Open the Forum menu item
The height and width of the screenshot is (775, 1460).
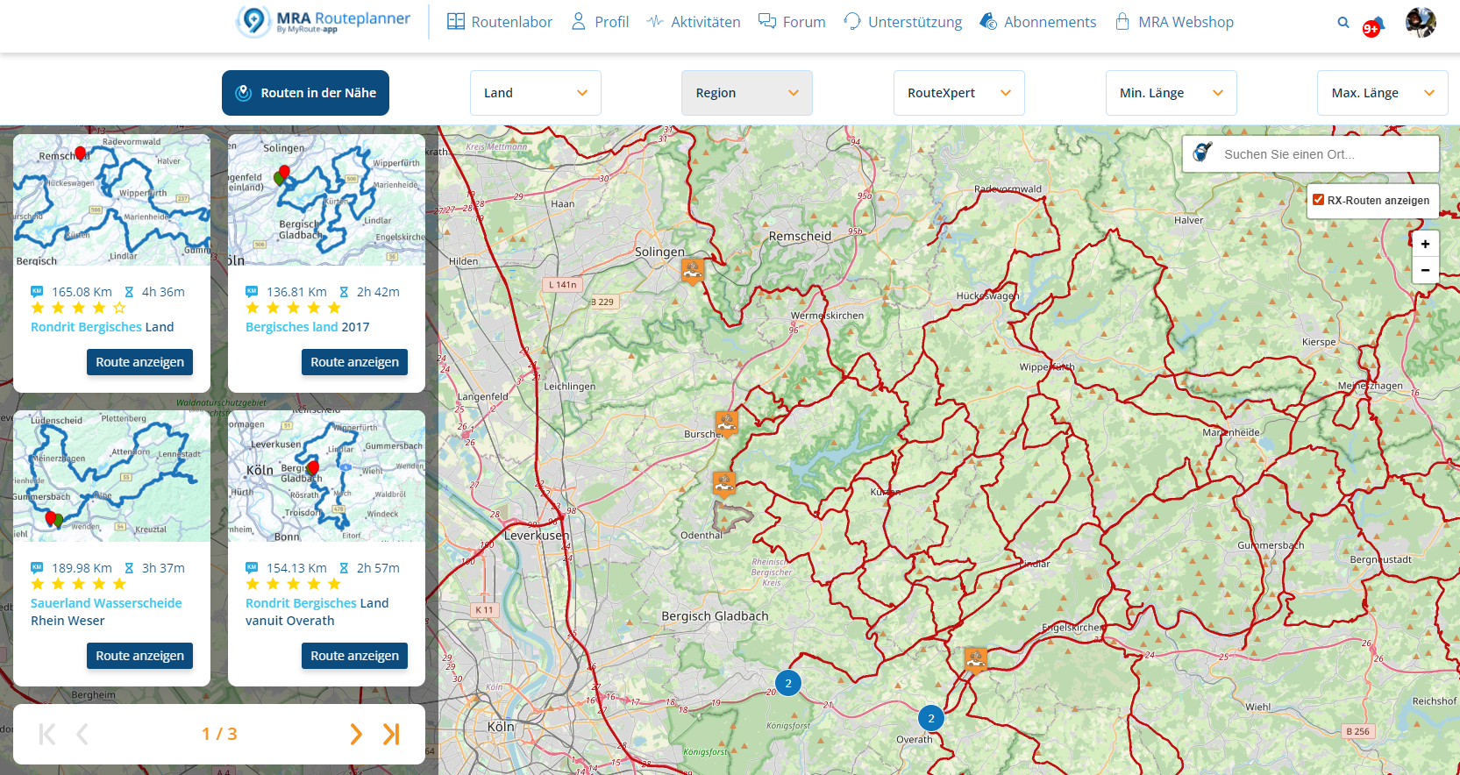(x=792, y=22)
